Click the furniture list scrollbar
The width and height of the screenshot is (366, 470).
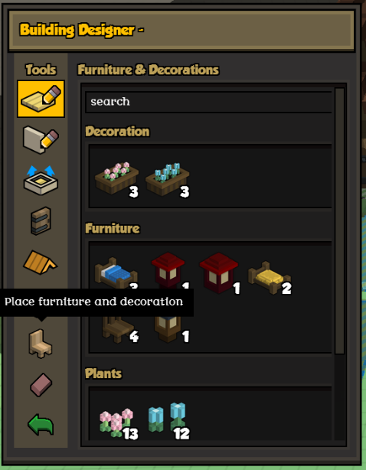[x=339, y=221]
